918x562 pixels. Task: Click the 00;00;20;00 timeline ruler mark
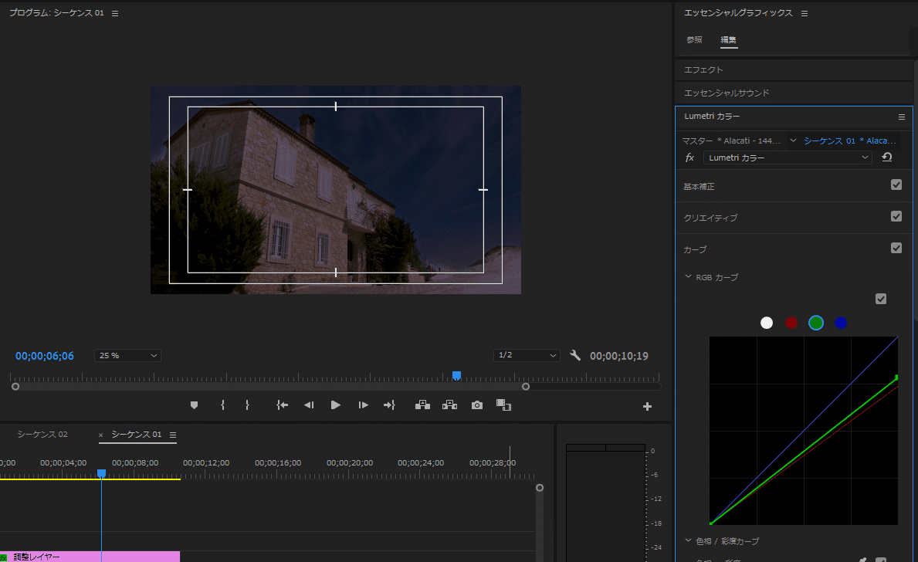(x=350, y=462)
